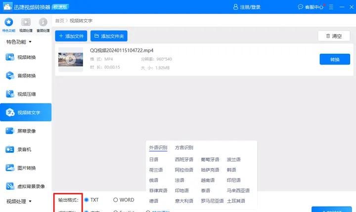Click the user account icon near 注册/登录
356x212 pixels.
click(x=235, y=7)
